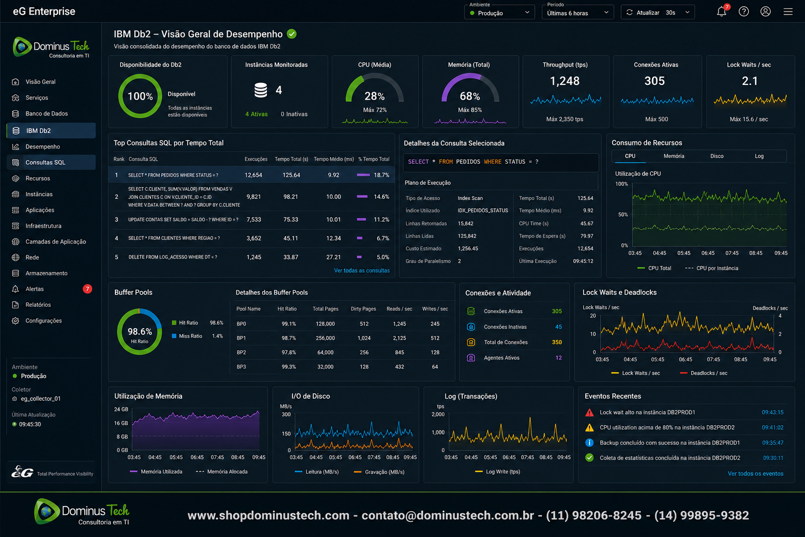Click the Infraestrutura sidebar icon
The width and height of the screenshot is (805, 537).
pos(16,226)
